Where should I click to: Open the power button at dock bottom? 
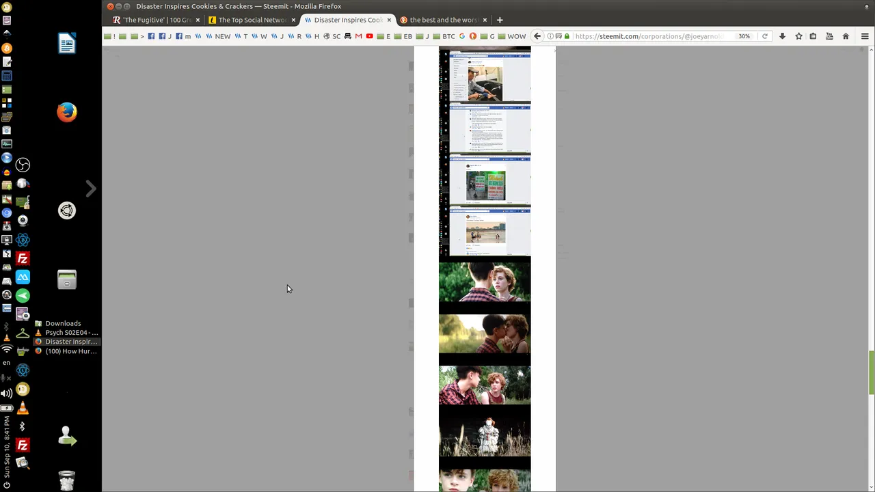[7, 485]
